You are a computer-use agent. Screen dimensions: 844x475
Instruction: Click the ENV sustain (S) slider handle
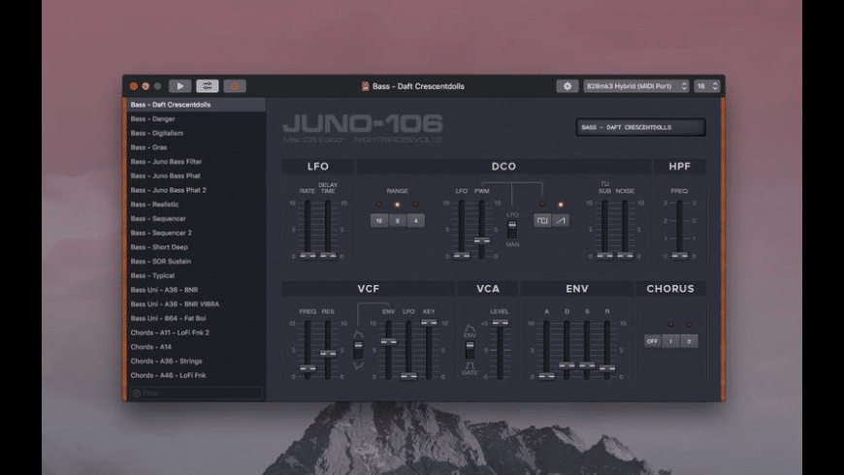coord(587,365)
